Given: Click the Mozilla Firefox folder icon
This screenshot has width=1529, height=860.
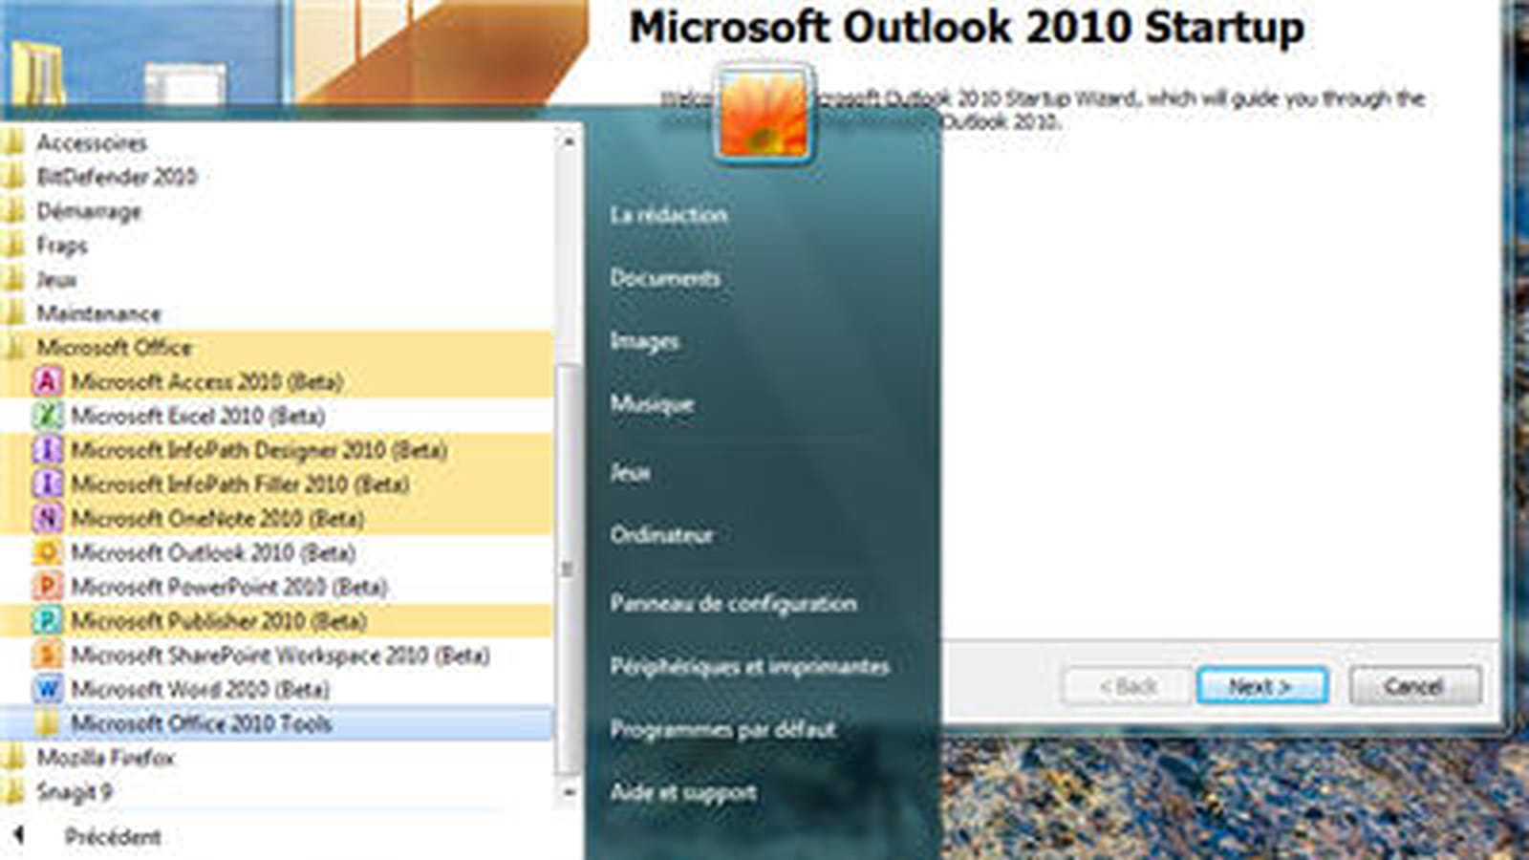Looking at the screenshot, I should coord(12,758).
